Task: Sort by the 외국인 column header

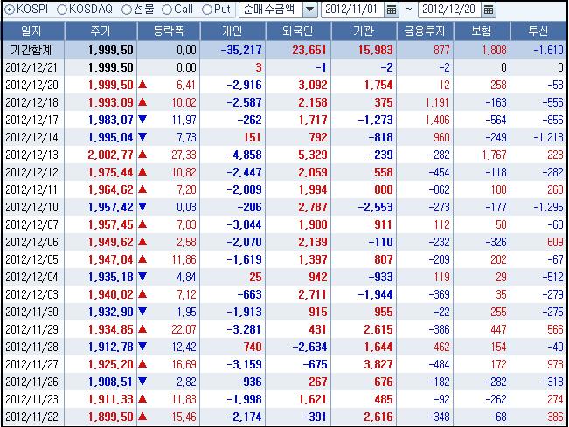Action: [x=298, y=31]
